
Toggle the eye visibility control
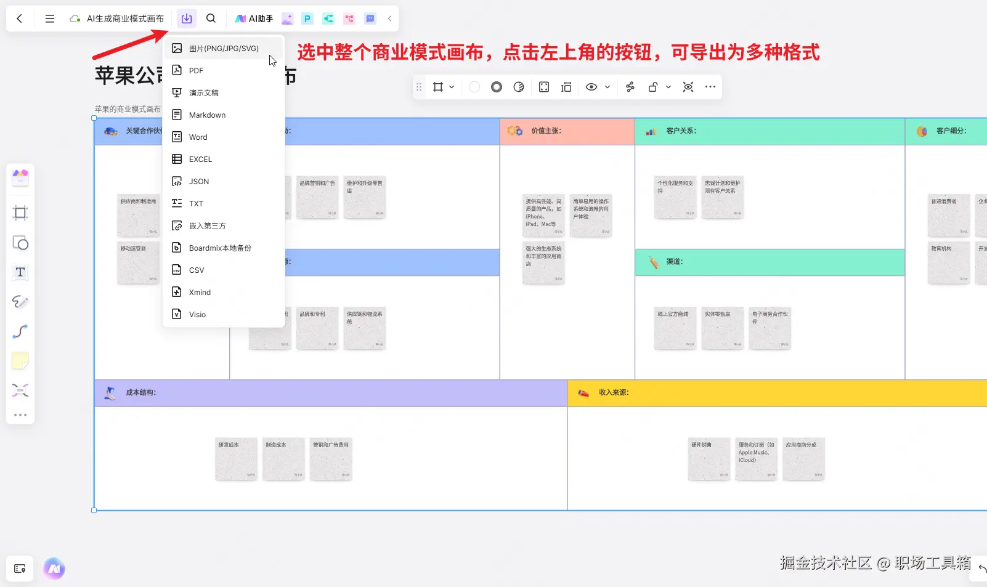591,87
